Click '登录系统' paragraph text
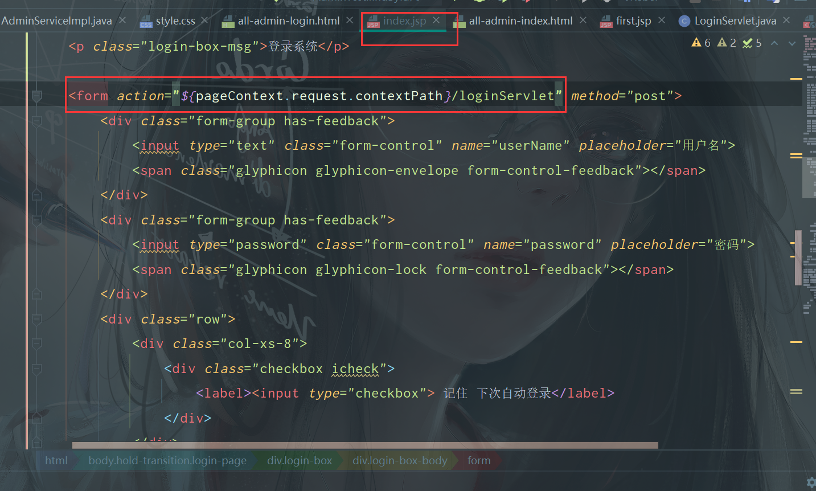Screen dimensions: 816x491 click(x=293, y=47)
